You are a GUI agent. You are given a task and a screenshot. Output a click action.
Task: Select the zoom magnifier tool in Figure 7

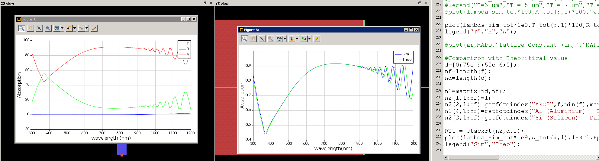(22, 28)
